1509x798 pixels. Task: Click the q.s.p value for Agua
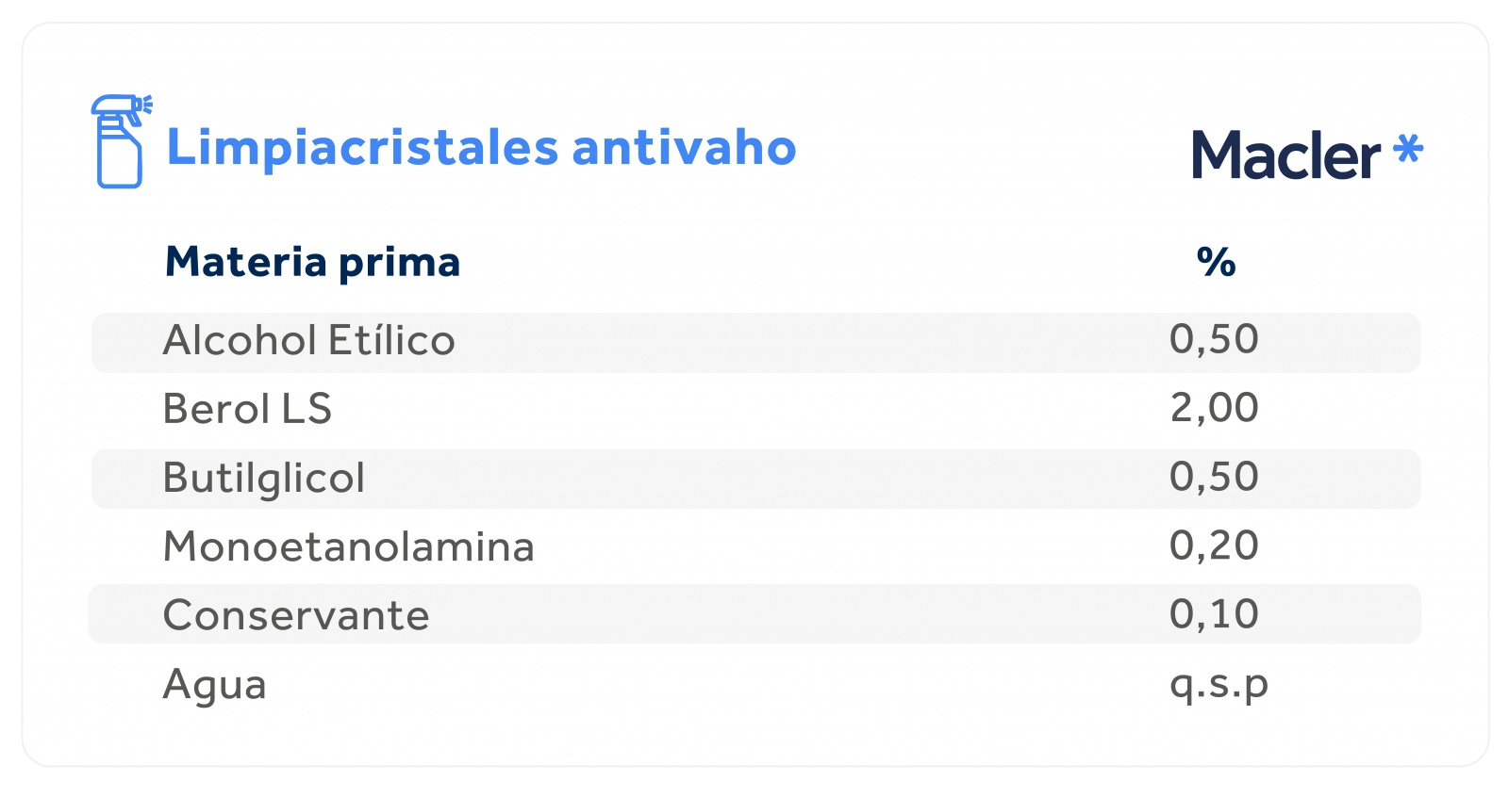(1219, 686)
